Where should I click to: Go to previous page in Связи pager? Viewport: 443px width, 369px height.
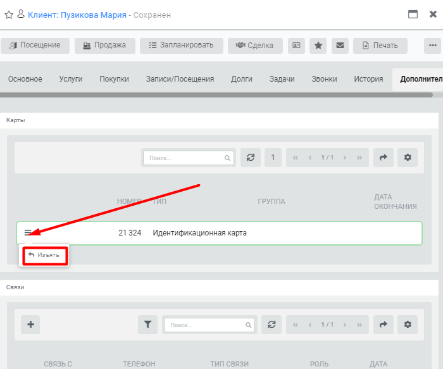tap(310, 325)
